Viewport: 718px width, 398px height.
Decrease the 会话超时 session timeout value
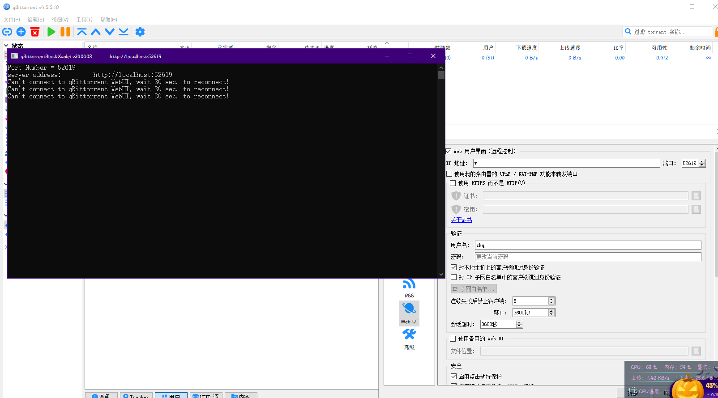click(x=519, y=326)
